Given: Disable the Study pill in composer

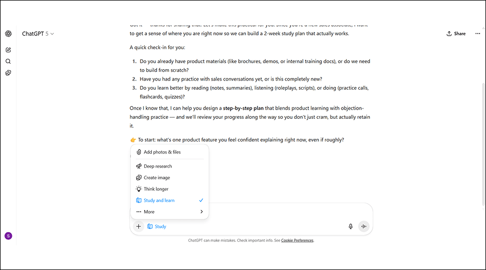Looking at the screenshot, I should (x=157, y=226).
